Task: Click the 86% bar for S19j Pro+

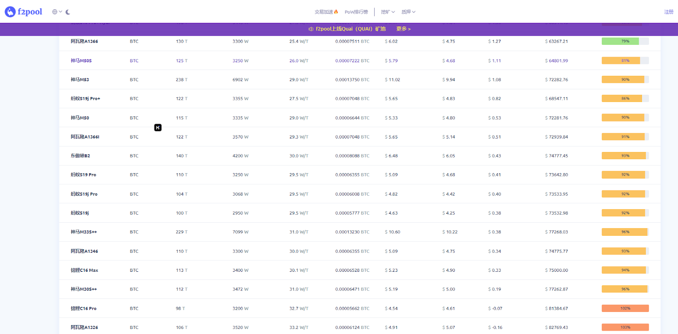Action: pos(625,99)
